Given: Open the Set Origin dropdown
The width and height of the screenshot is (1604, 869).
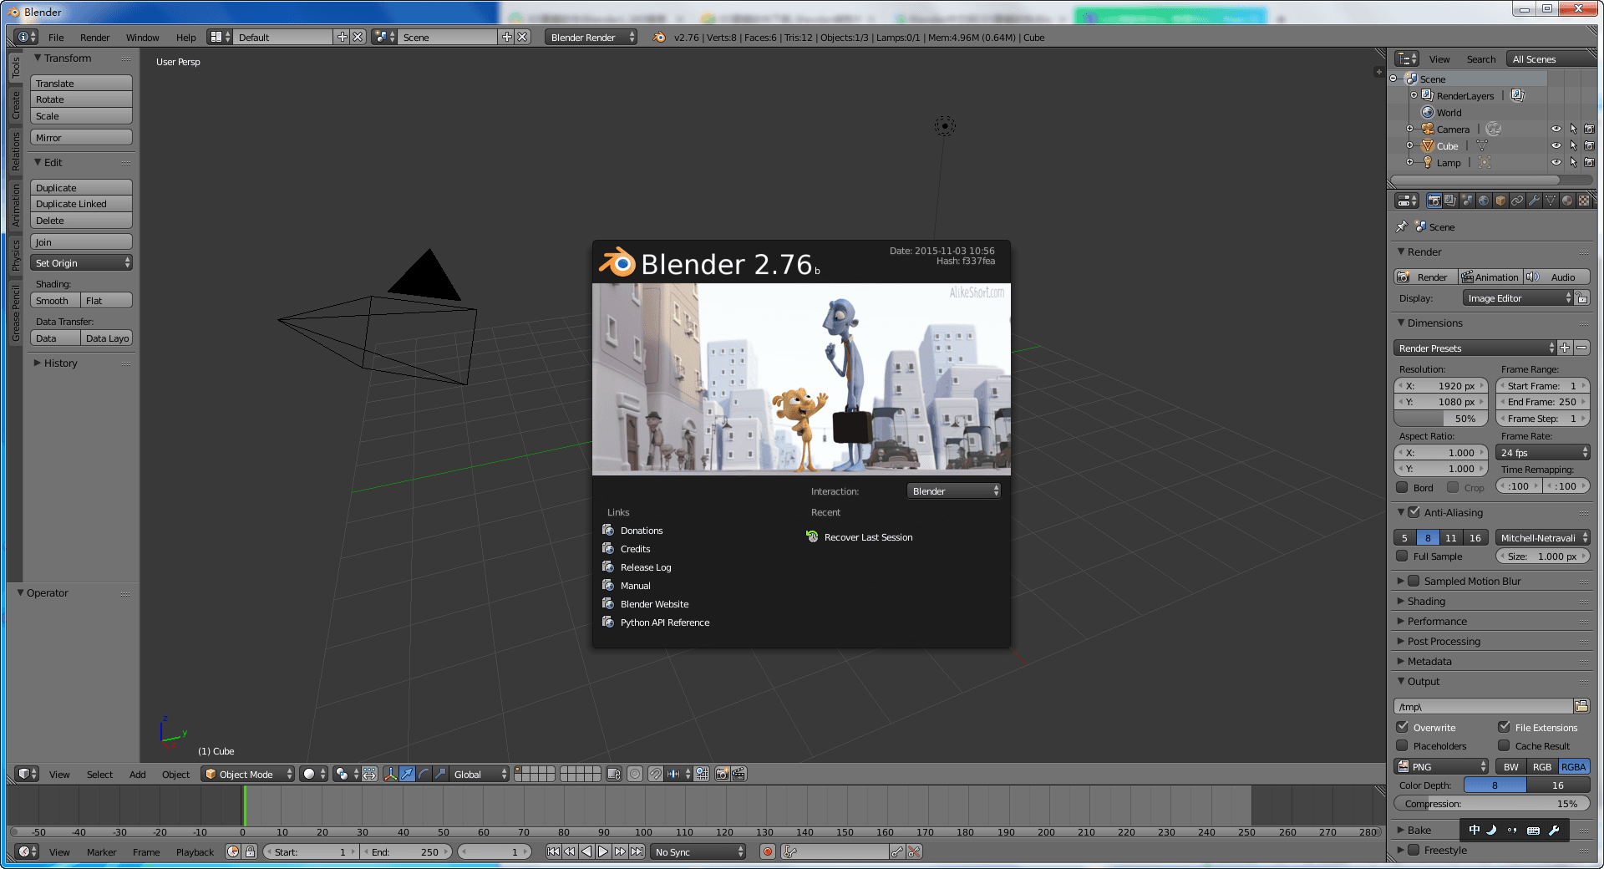Looking at the screenshot, I should (x=81, y=262).
